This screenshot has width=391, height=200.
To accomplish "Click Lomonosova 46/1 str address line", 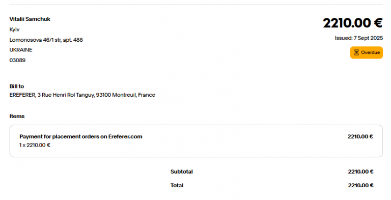I will (x=46, y=40).
